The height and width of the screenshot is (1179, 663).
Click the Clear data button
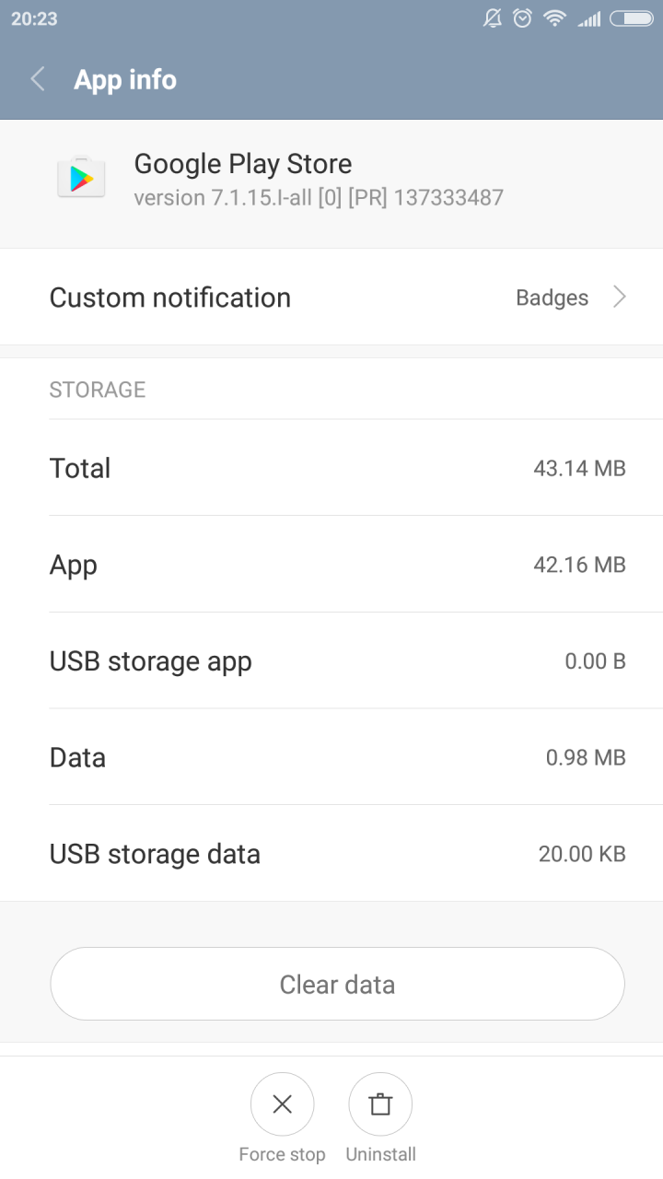(x=337, y=984)
